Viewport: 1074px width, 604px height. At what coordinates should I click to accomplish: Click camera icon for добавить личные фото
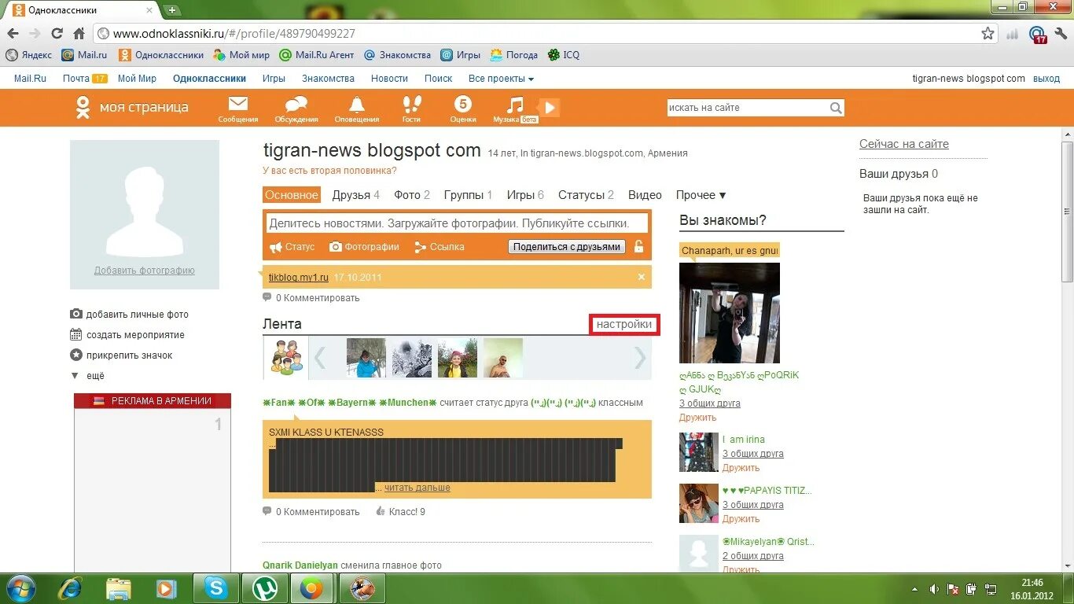click(76, 314)
